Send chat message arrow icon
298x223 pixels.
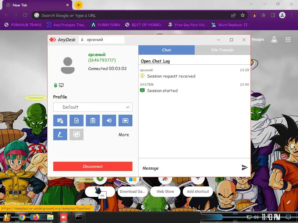point(244,167)
